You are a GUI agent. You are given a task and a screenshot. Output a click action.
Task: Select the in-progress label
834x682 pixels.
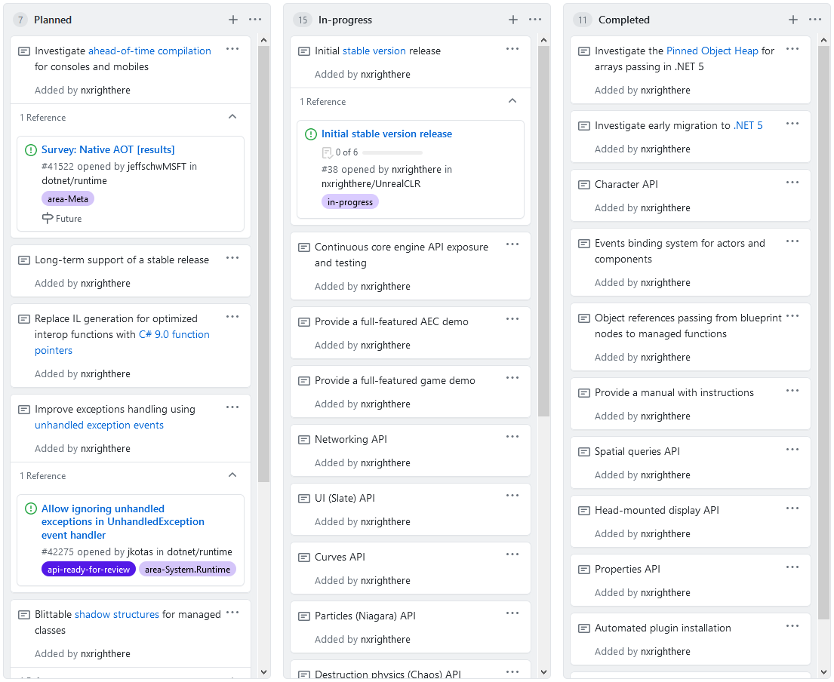[x=350, y=202]
